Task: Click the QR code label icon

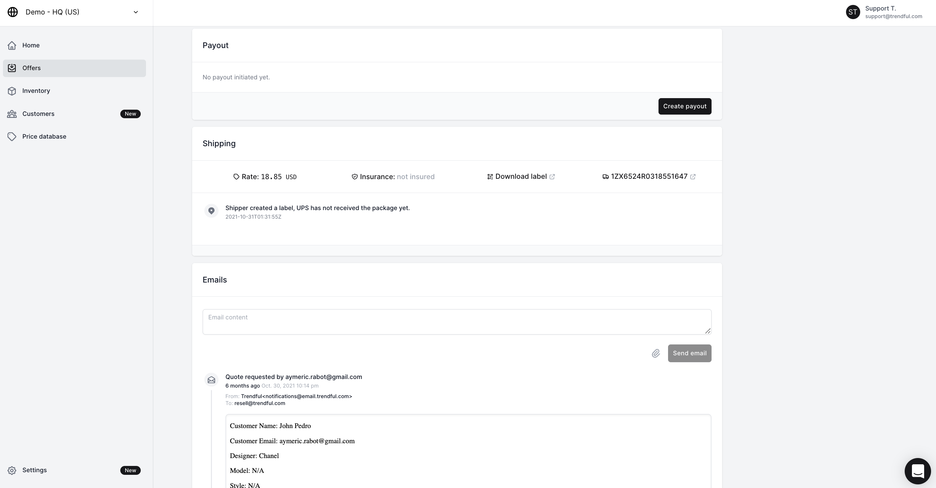Action: (490, 177)
